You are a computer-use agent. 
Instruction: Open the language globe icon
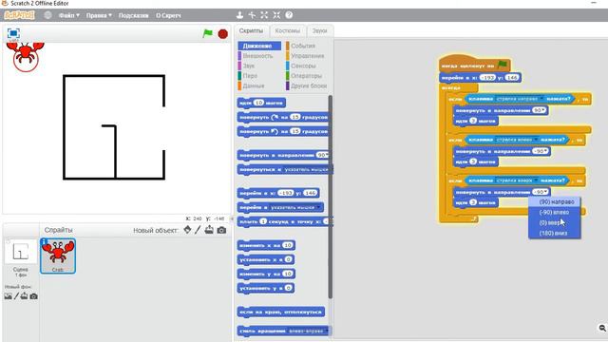[47, 15]
